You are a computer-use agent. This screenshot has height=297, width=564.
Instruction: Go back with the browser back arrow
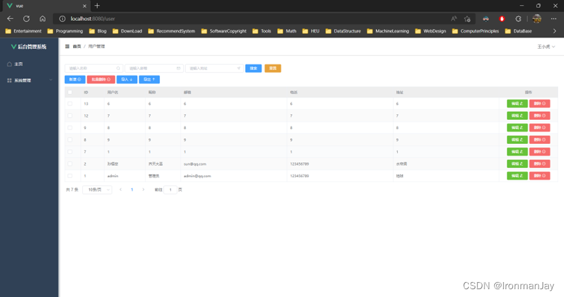pyautogui.click(x=10, y=19)
